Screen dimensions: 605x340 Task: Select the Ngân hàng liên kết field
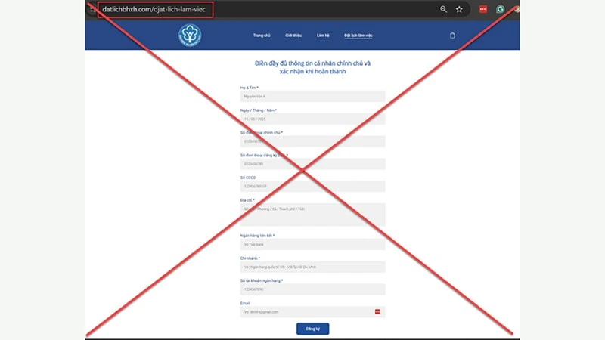click(x=312, y=244)
